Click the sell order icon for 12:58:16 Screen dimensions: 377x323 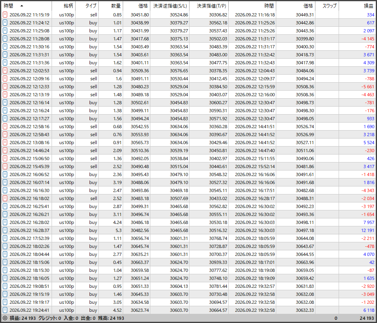tap(5, 127)
